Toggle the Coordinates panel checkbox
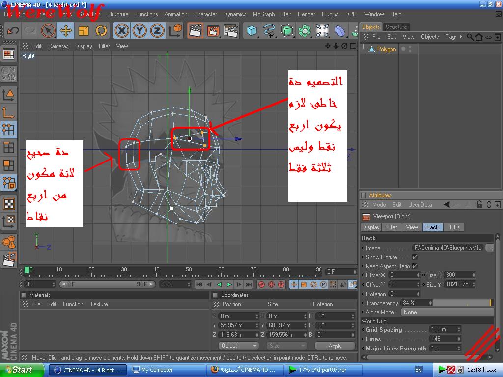This screenshot has height=377, width=503. click(215, 295)
